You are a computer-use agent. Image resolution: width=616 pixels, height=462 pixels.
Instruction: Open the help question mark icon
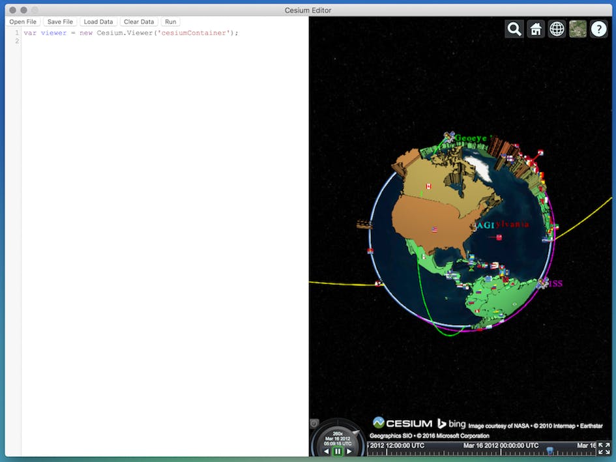(598, 29)
